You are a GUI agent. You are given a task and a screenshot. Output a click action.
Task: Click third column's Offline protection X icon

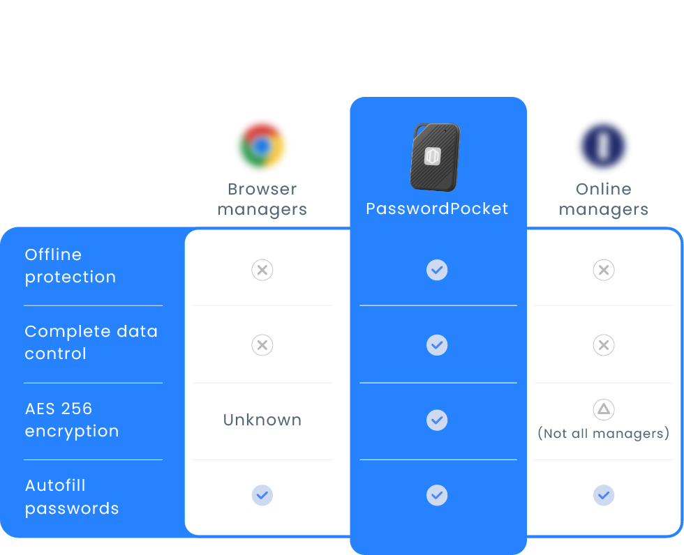coord(604,270)
